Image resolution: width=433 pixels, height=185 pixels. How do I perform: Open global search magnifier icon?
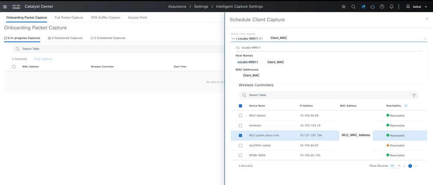click(353, 6)
